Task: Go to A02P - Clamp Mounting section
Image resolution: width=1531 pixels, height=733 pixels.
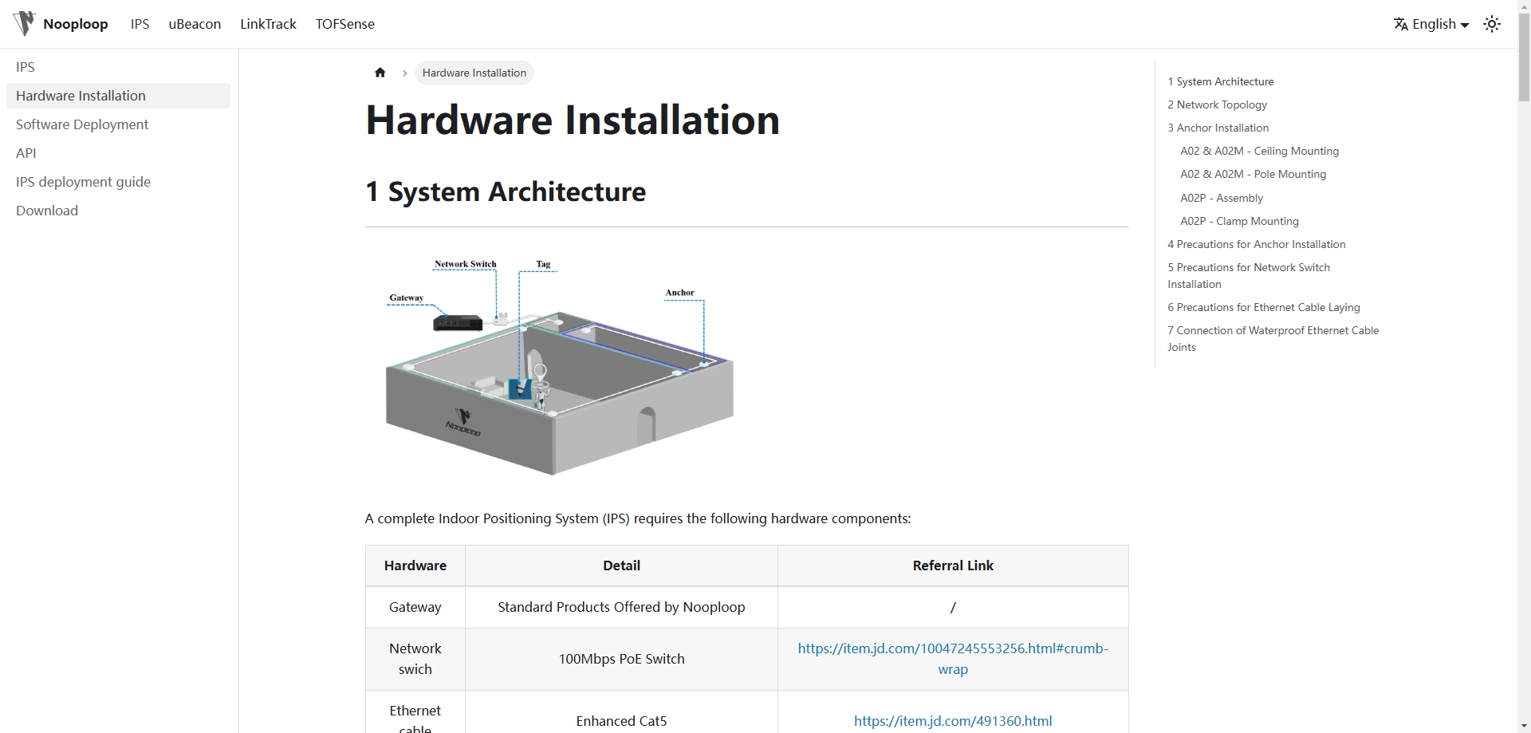Action: pos(1239,221)
